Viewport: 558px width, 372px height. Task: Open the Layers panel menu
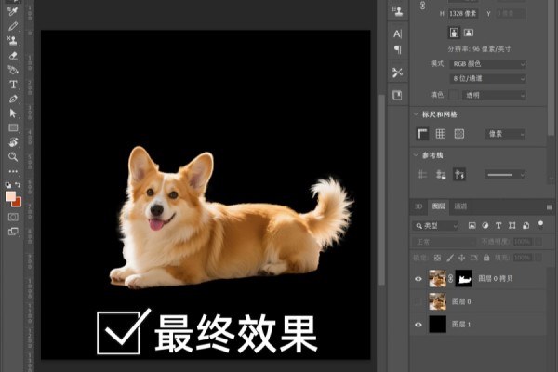[550, 206]
